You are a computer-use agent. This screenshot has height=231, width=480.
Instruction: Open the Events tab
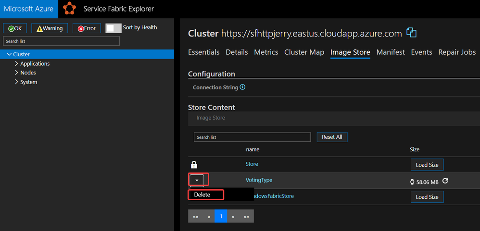coord(421,52)
